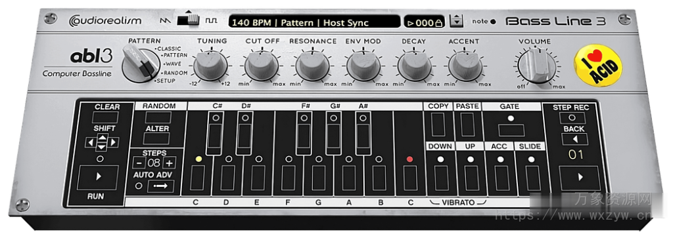Viewport: 673px width, 238px height.
Task: Click the DECAY knob
Action: [414, 66]
